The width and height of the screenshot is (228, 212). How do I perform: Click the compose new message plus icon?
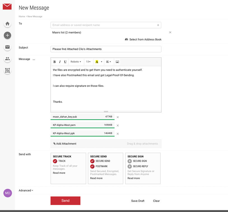pos(8,35)
